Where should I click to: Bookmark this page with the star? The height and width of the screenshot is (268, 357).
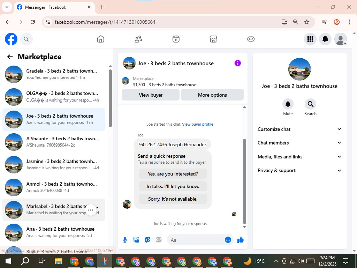(x=307, y=22)
